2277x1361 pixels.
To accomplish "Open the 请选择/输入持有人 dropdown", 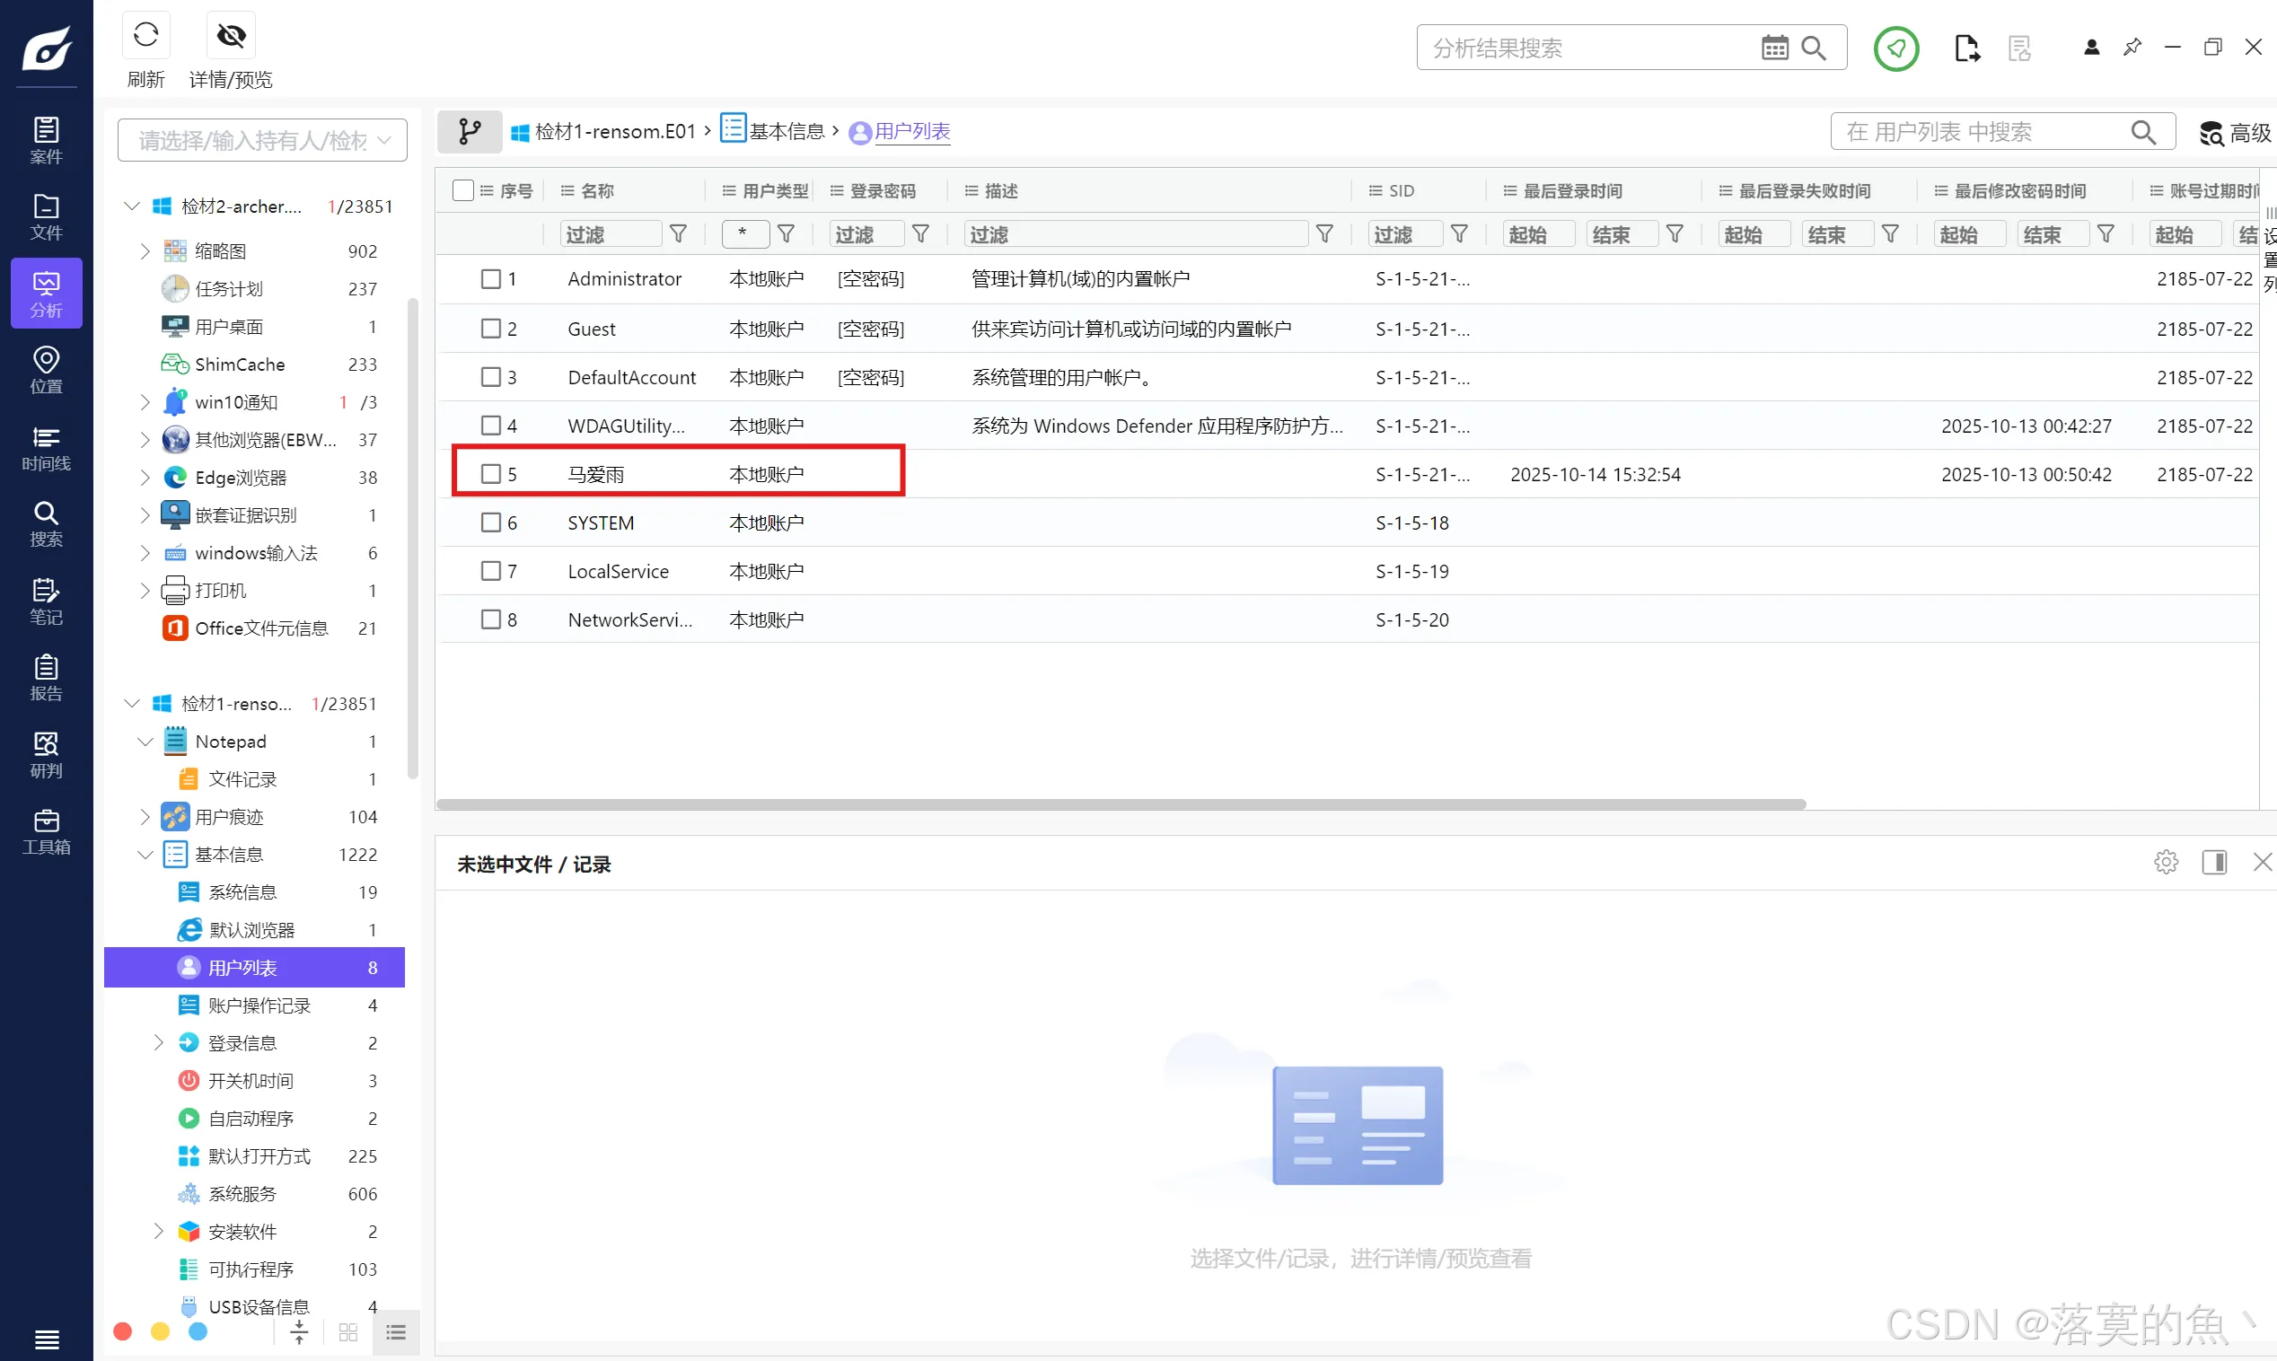I will tap(262, 140).
